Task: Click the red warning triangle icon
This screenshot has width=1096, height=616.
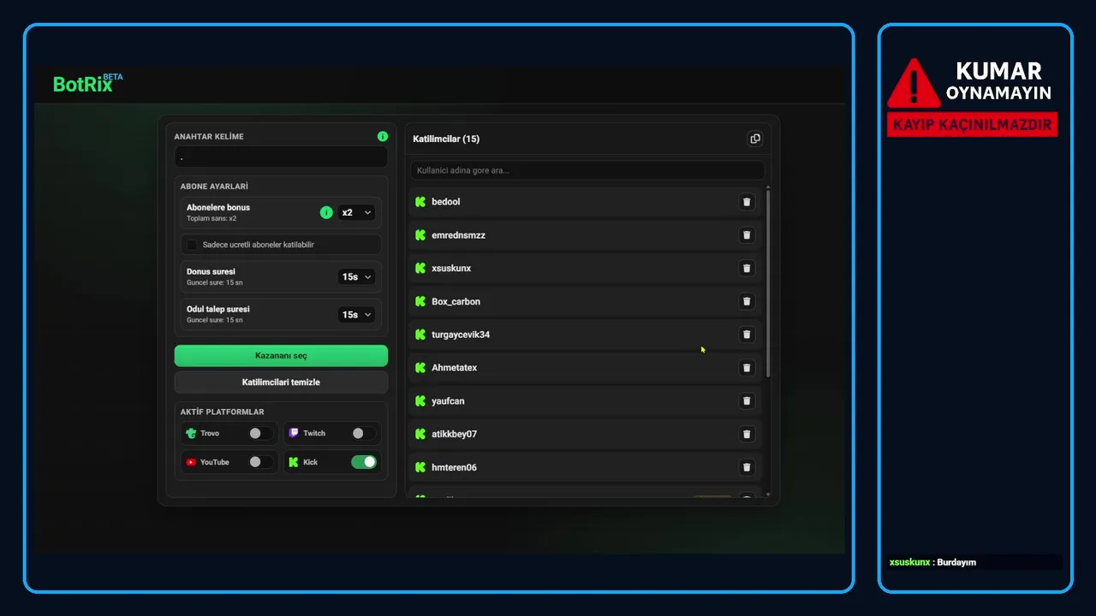Action: pos(914,83)
